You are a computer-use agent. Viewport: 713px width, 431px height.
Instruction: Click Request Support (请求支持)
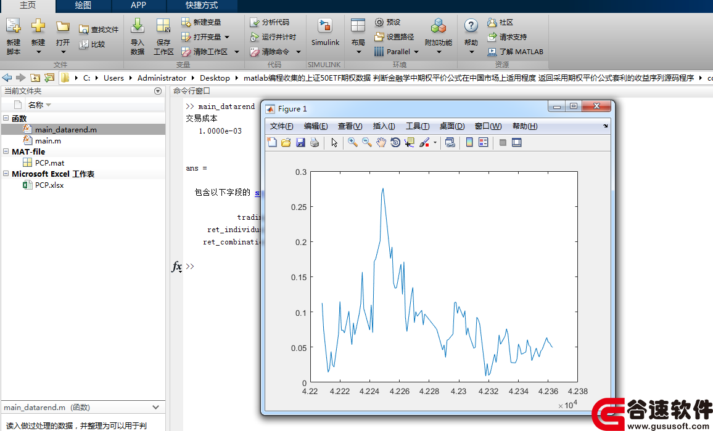coord(506,37)
